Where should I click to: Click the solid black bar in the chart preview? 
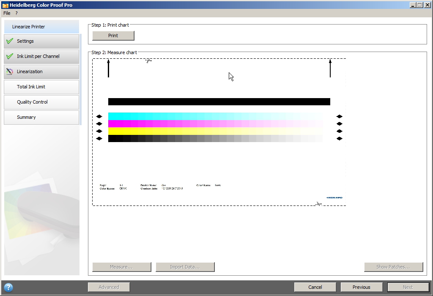click(x=219, y=101)
